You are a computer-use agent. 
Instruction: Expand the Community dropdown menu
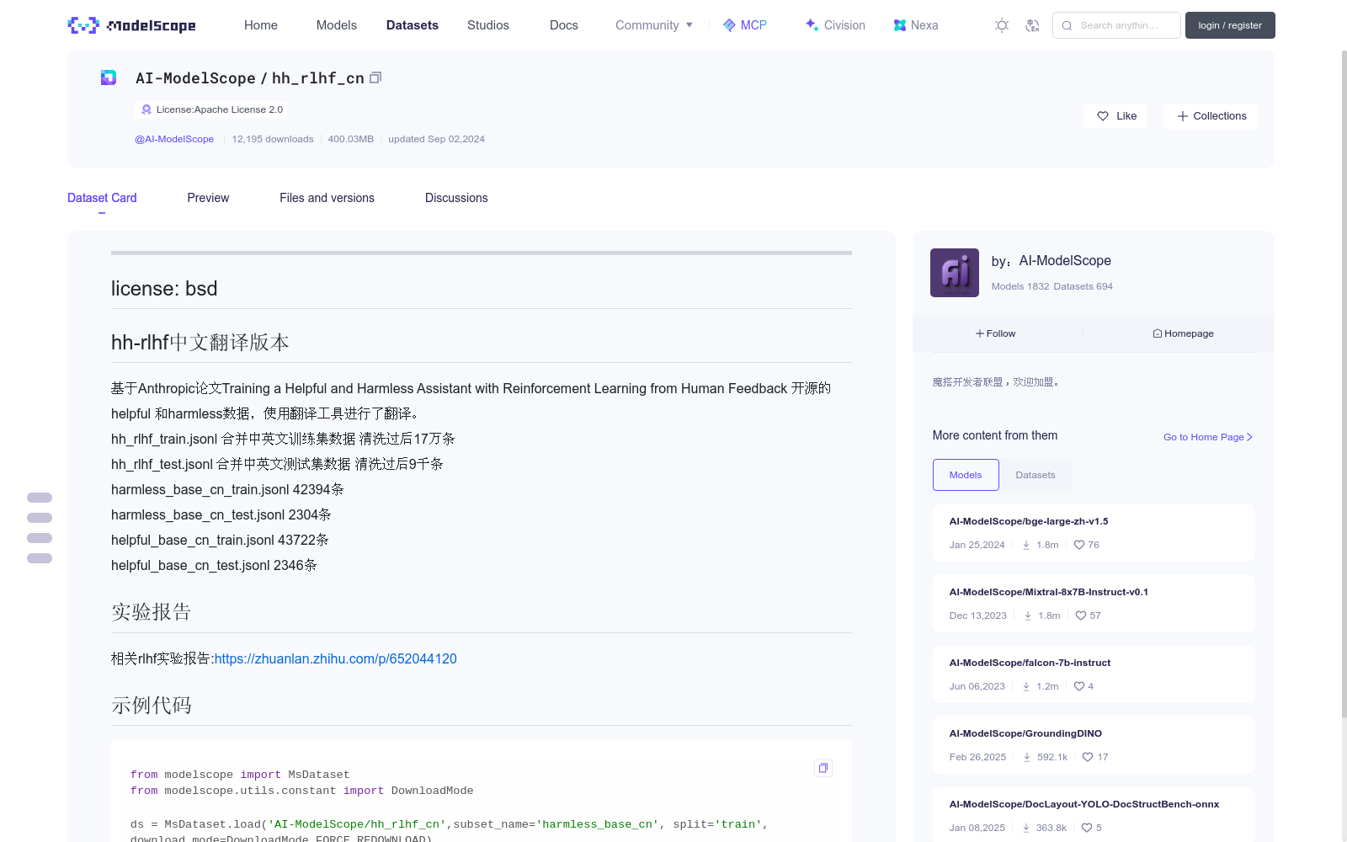click(654, 25)
